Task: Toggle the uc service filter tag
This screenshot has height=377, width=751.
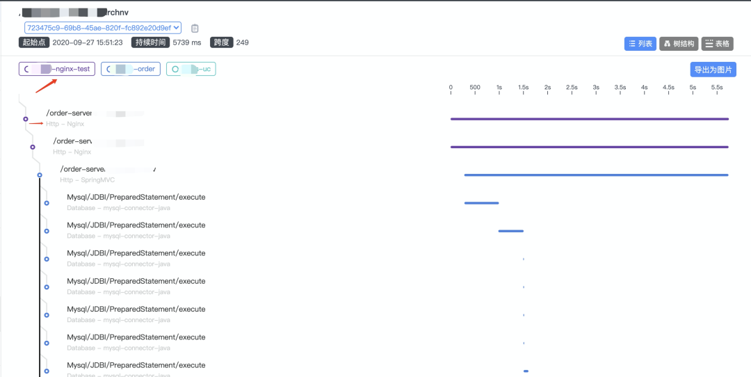Action: [x=191, y=69]
